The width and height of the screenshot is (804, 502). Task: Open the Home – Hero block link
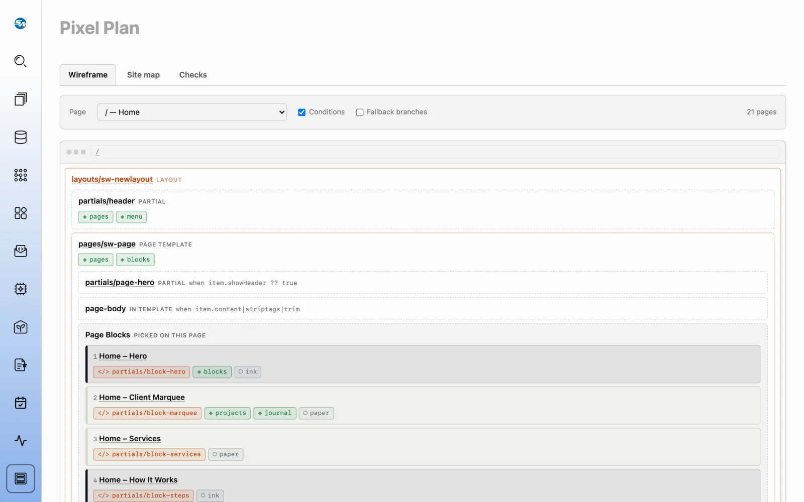[x=123, y=356]
